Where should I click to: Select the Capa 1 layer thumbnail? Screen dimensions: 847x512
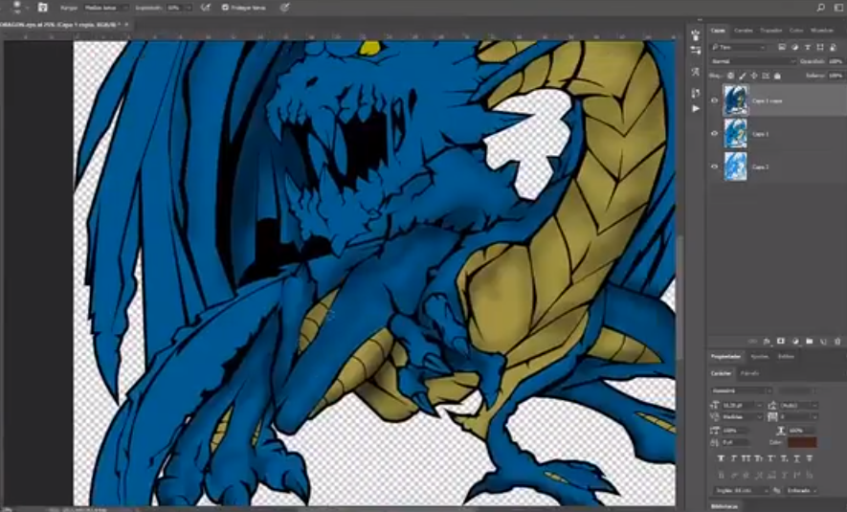click(736, 133)
